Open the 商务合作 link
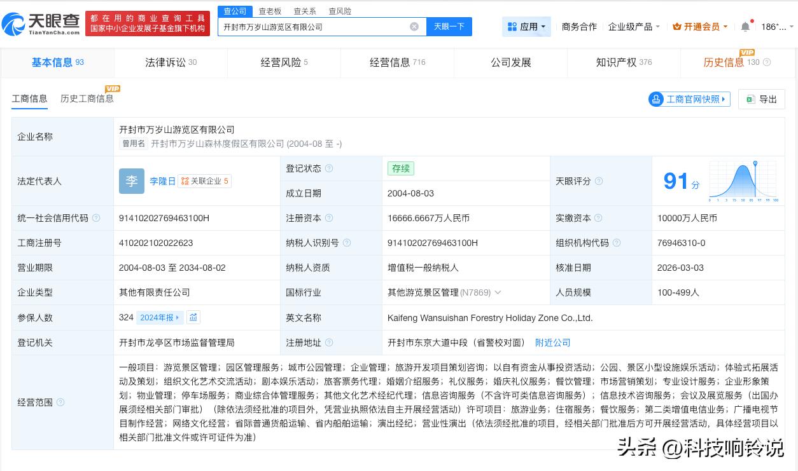The height and width of the screenshot is (471, 798). pos(579,27)
